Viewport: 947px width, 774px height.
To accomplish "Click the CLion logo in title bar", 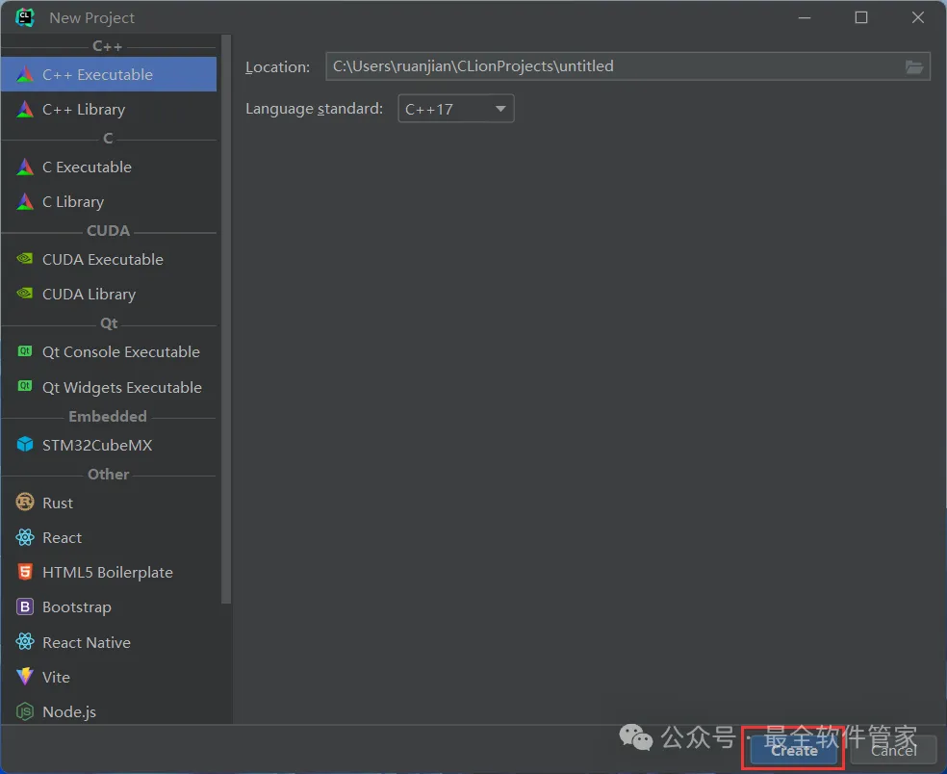I will pyautogui.click(x=25, y=17).
